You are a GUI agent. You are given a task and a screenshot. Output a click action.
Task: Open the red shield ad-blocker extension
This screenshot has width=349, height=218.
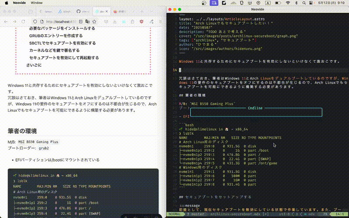tap(141, 21)
